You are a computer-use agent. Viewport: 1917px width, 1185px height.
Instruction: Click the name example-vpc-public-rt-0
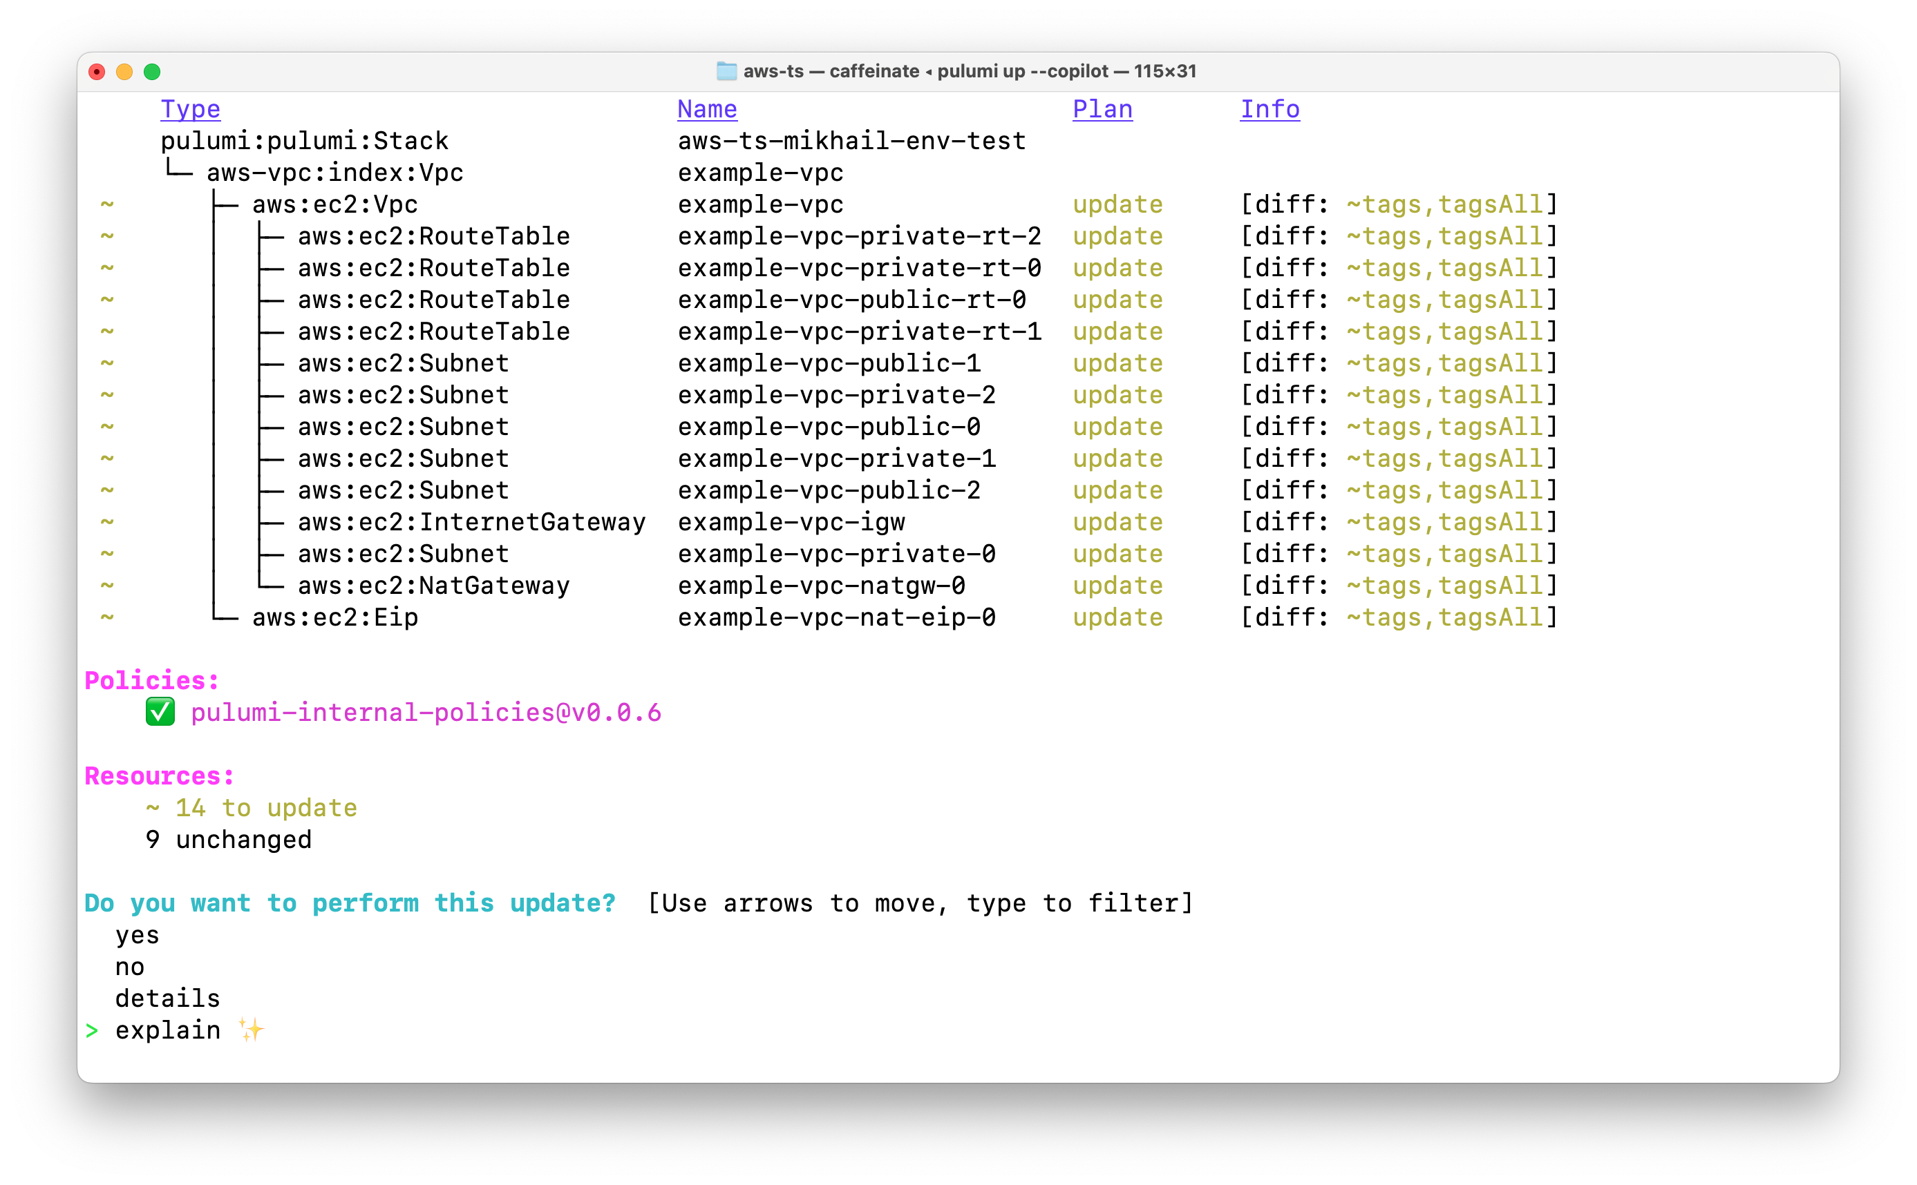[852, 300]
